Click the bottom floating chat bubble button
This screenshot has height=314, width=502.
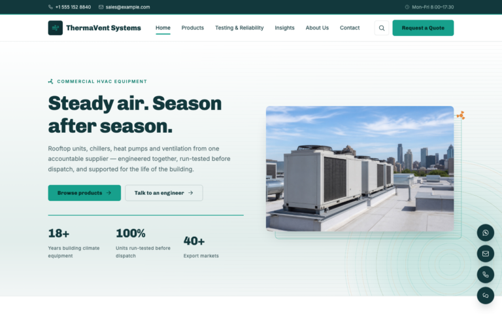pyautogui.click(x=486, y=296)
